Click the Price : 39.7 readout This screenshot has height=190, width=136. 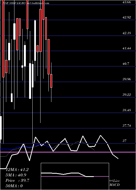pyautogui.click(x=17, y=180)
